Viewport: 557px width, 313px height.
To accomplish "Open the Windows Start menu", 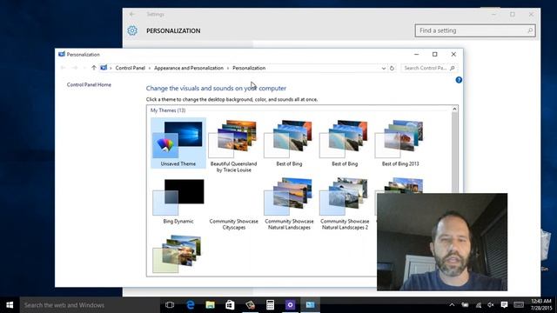I will click(x=10, y=305).
